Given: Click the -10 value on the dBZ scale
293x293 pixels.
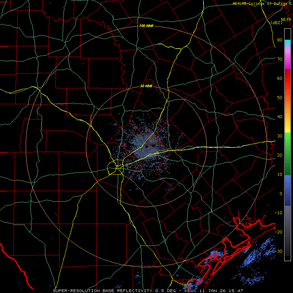Looking at the screenshot, I should 278,213.
